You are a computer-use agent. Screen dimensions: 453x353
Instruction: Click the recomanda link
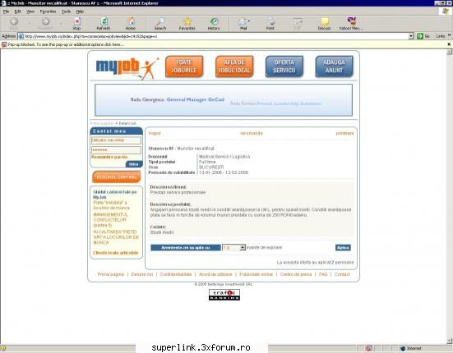251,133
